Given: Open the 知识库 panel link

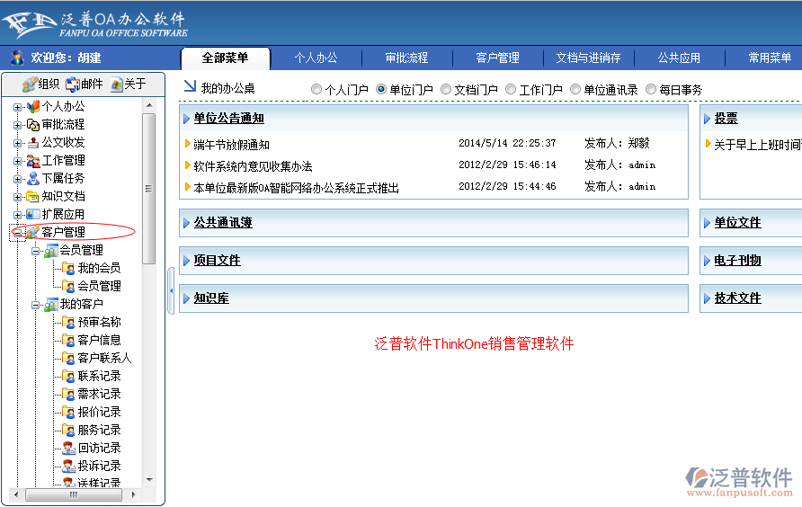Looking at the screenshot, I should [x=211, y=298].
